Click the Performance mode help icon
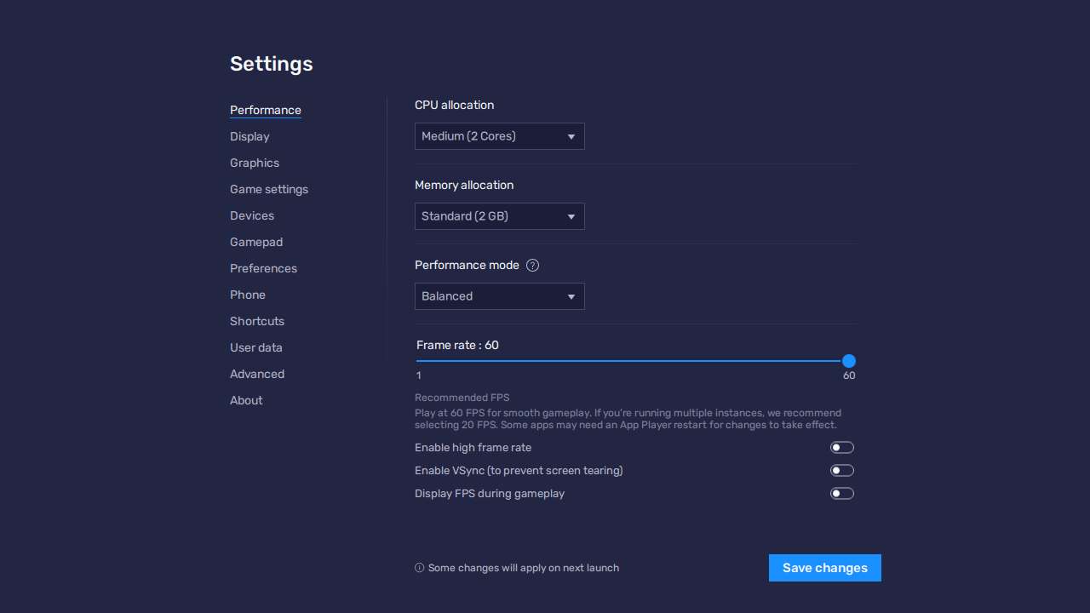Screen dimensions: 1090x613 pyautogui.click(x=532, y=265)
